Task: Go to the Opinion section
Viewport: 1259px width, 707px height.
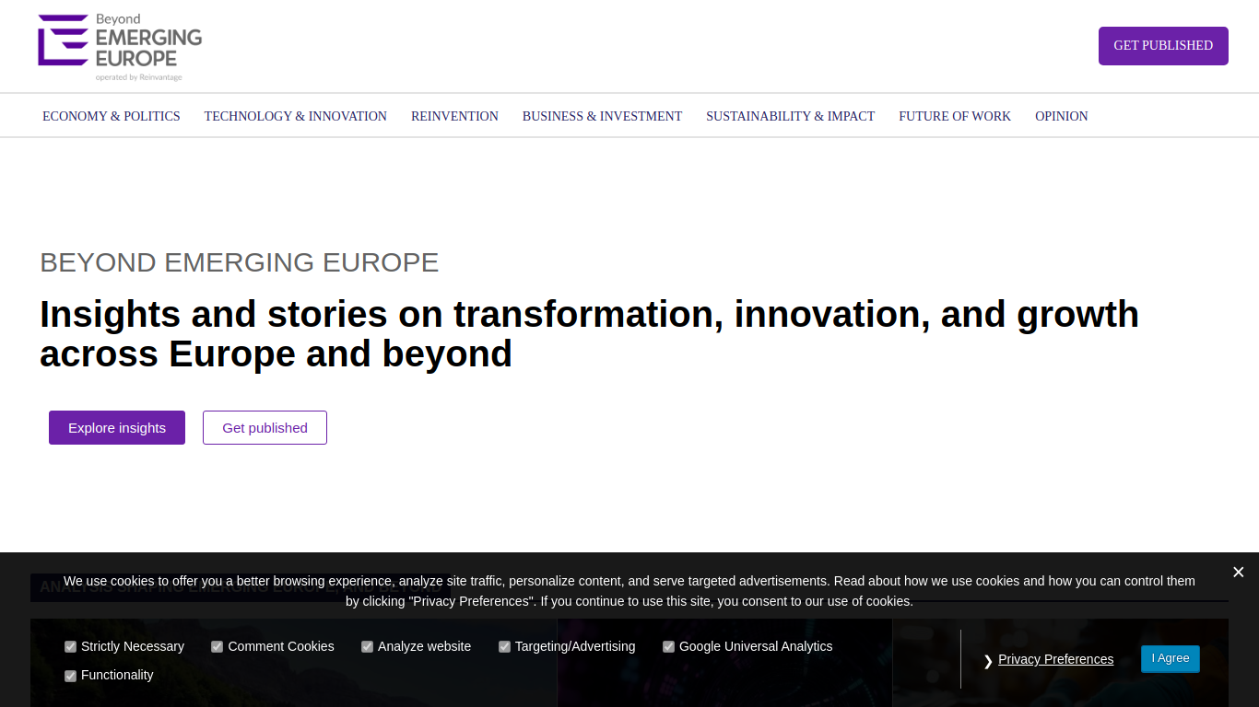Action: pos(1062,116)
